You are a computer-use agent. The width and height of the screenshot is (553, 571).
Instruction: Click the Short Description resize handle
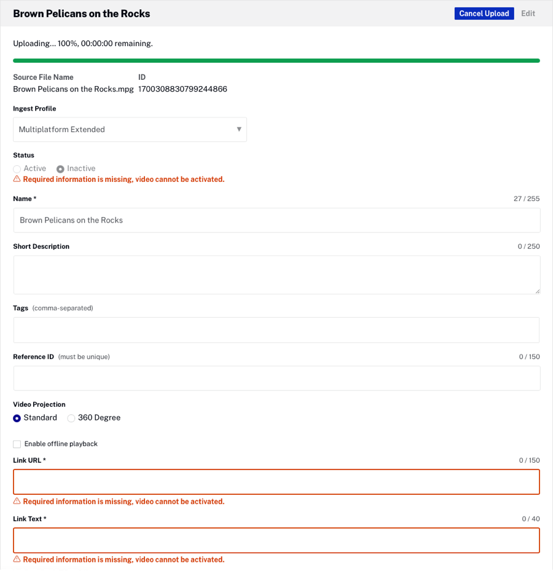pos(537,291)
